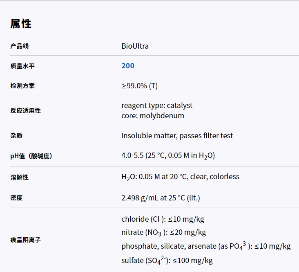This screenshot has height=272, width=299.
Task: Select the 2.498 g/mL density value
Action: [161, 198]
